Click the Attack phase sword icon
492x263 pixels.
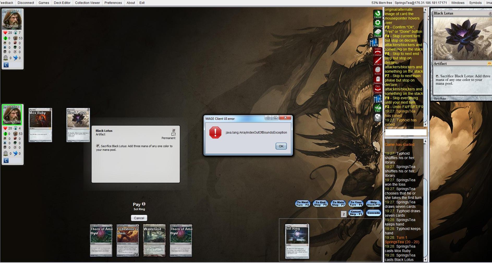point(378,61)
